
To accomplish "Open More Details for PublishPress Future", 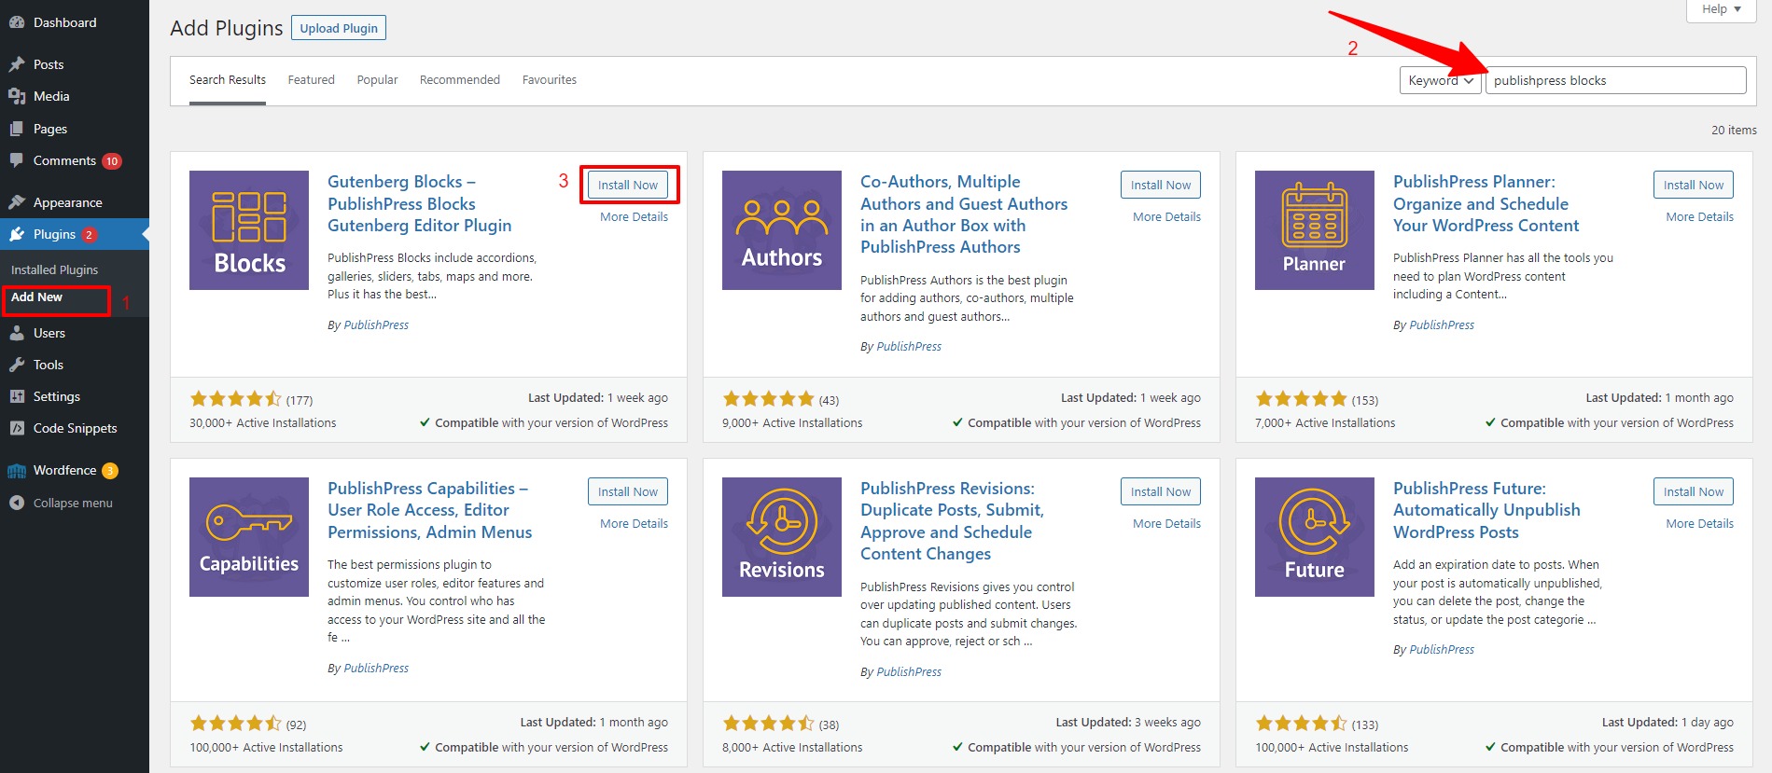I will click(x=1699, y=524).
